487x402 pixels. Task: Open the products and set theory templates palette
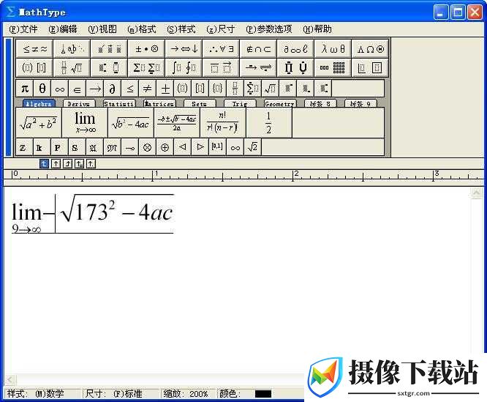click(x=295, y=67)
